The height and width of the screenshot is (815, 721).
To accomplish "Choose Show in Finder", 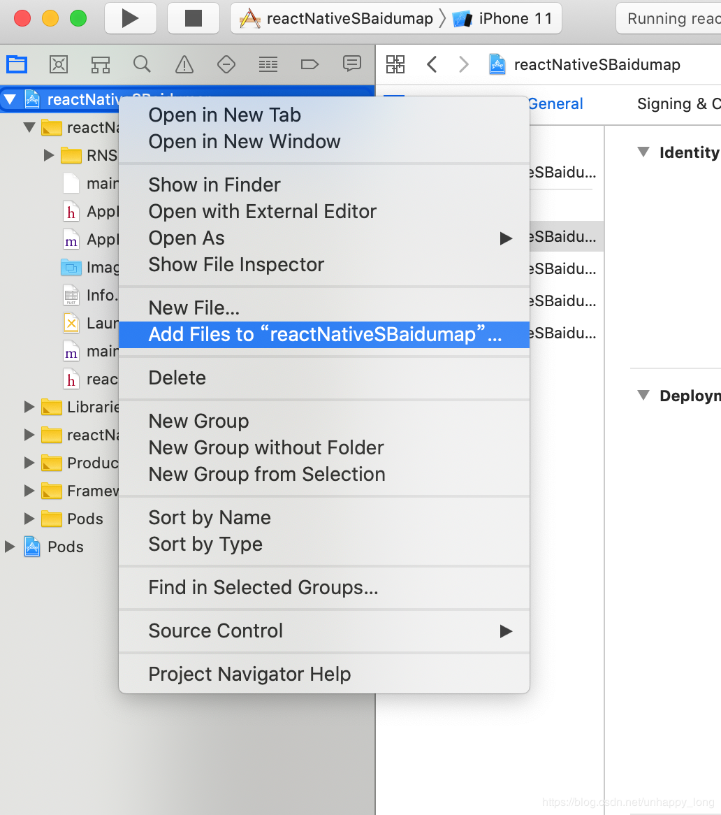I will click(324, 185).
